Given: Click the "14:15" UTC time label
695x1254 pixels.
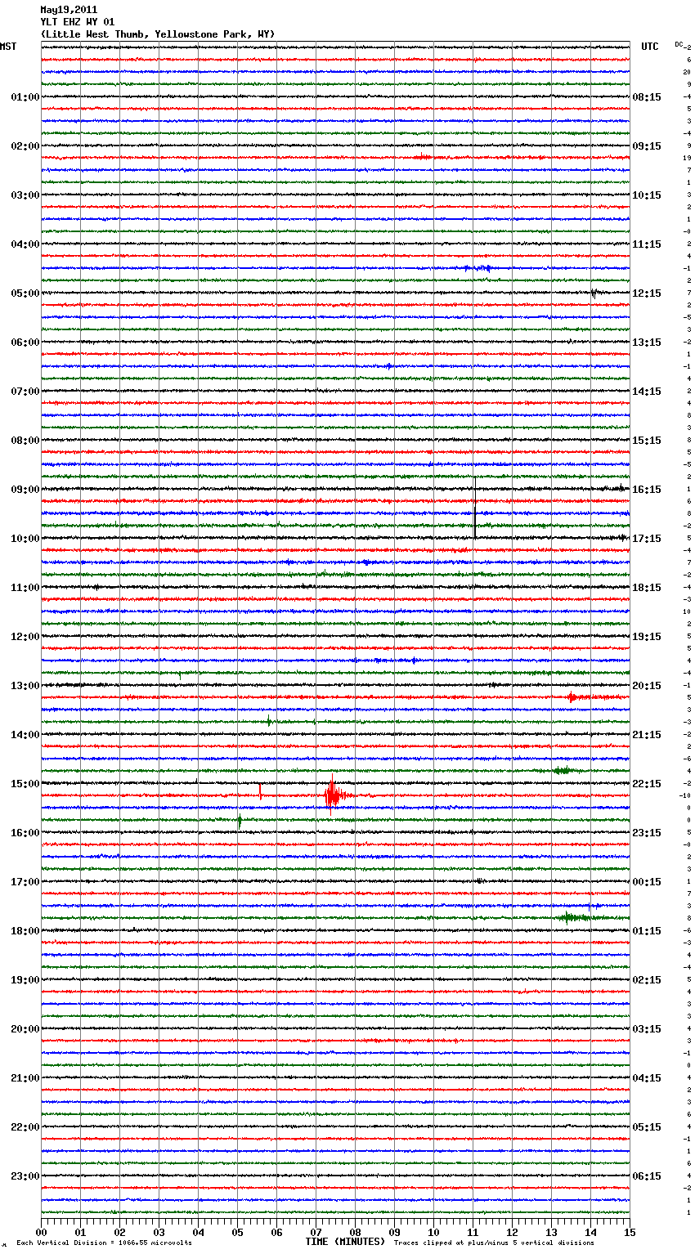Looking at the screenshot, I should click(x=647, y=392).
